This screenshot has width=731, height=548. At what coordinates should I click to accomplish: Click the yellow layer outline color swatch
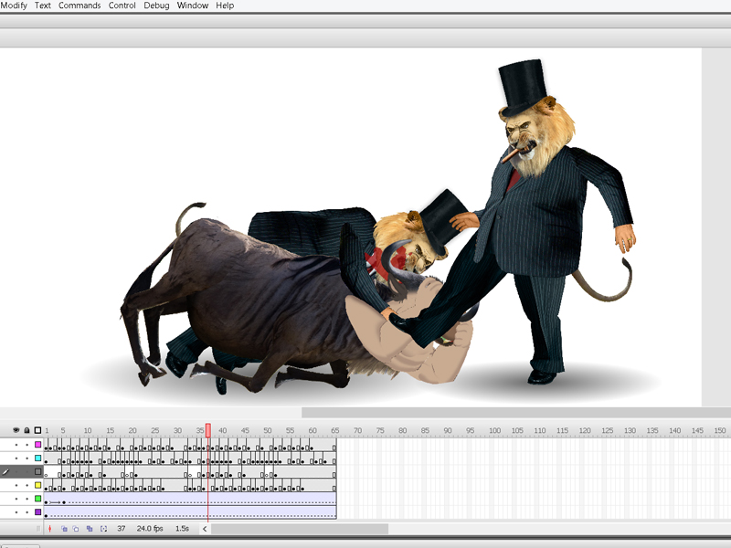pos(38,485)
